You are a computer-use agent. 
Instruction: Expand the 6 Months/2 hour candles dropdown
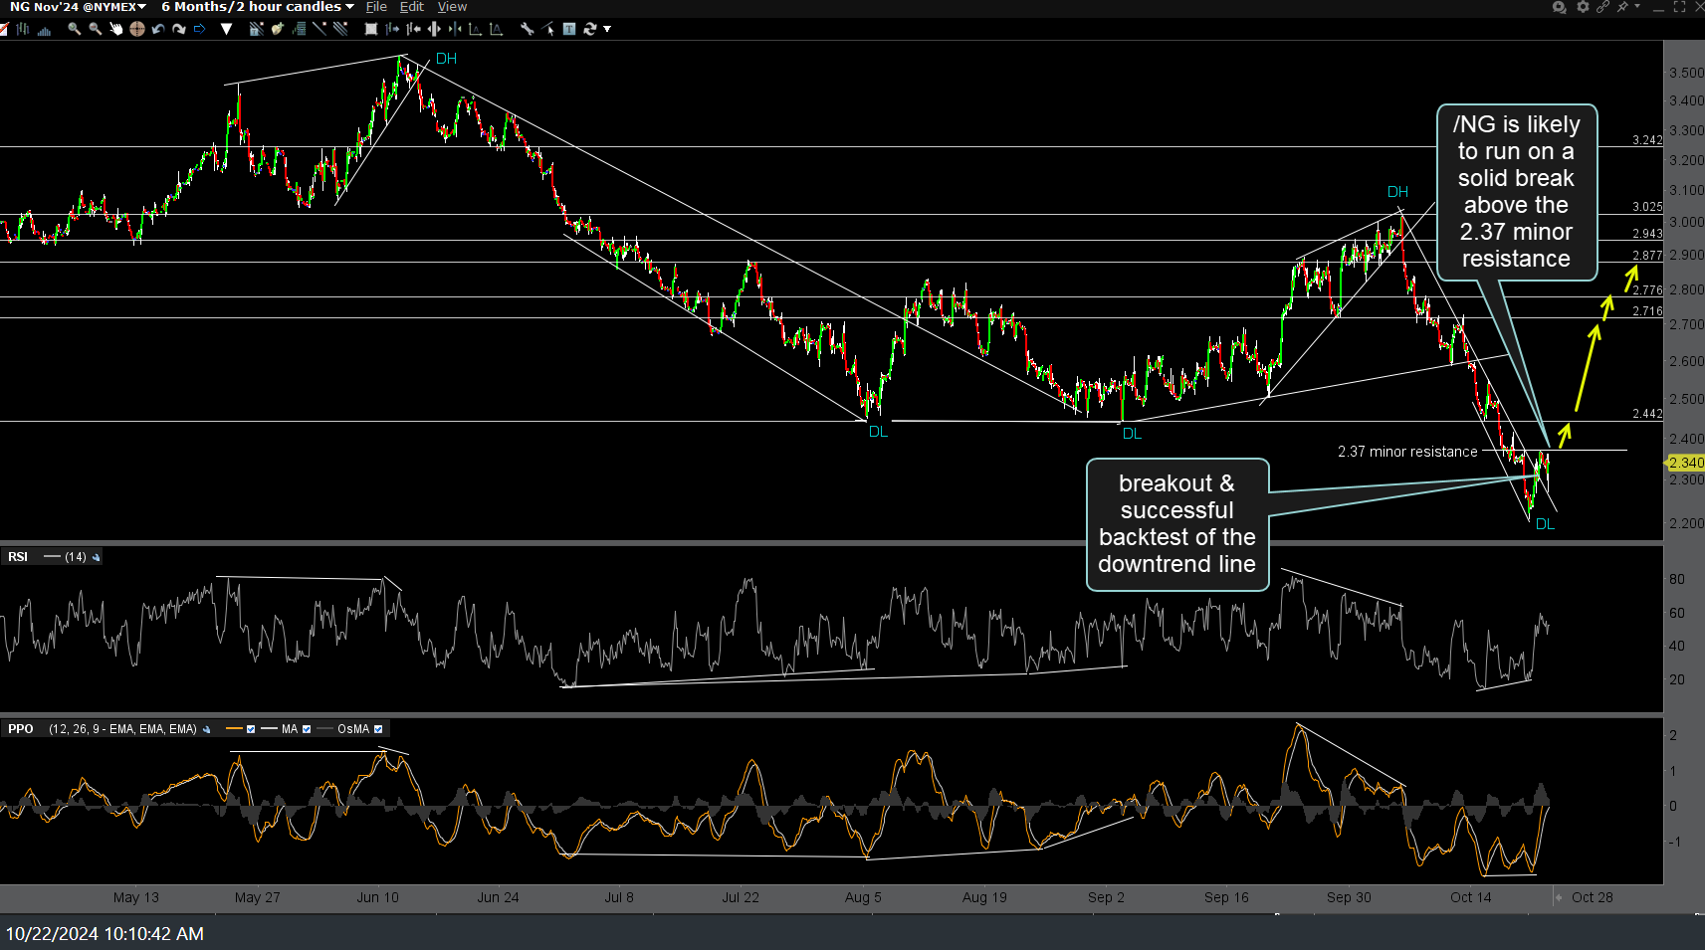pyautogui.click(x=257, y=7)
